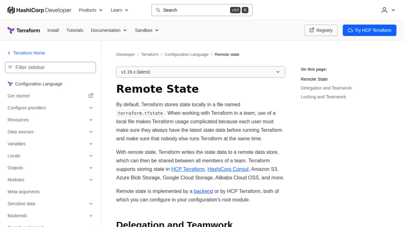Viewport: 404px width, 227px height.
Task: Open the Documentation dropdown
Action: point(109,30)
